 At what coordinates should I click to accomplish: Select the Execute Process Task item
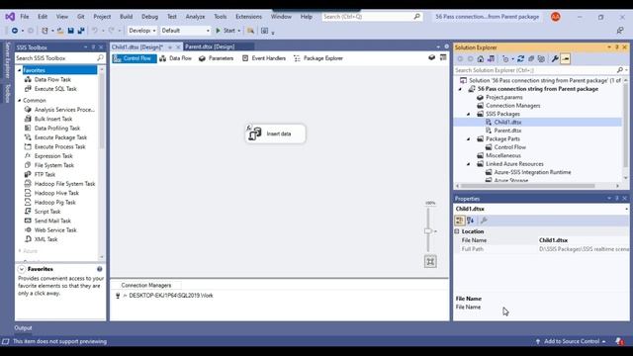coord(59,146)
